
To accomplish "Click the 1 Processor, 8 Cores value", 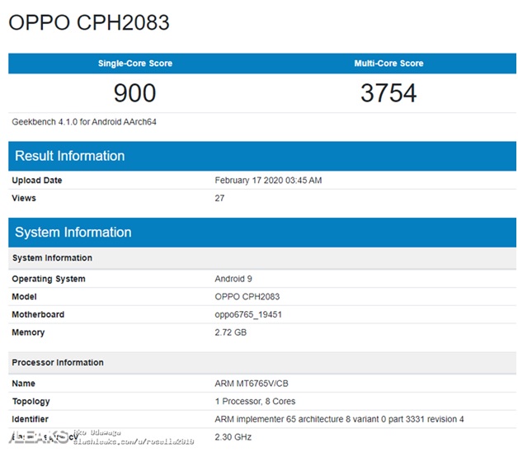I will pos(255,402).
